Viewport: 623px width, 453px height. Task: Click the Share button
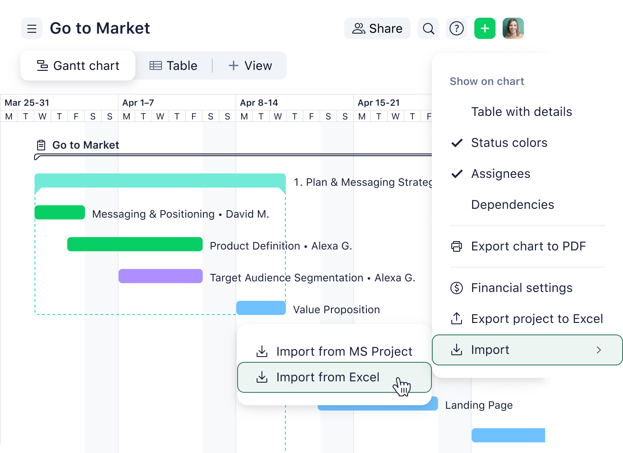pyautogui.click(x=377, y=29)
